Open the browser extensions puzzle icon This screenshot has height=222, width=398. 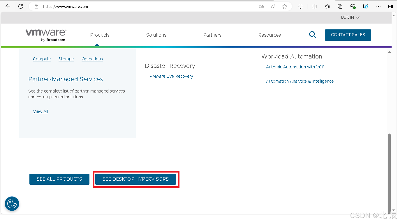(300, 6)
